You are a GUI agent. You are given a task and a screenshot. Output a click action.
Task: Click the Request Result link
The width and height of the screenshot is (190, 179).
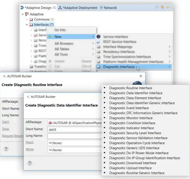tap(13, 136)
